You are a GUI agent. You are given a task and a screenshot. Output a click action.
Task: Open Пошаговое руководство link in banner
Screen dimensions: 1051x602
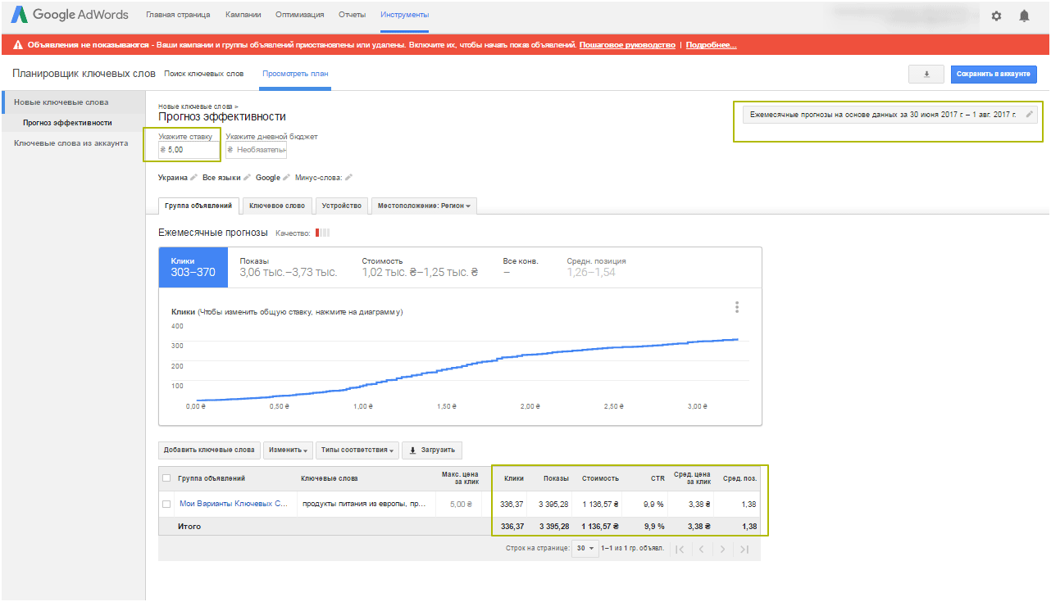(x=627, y=45)
